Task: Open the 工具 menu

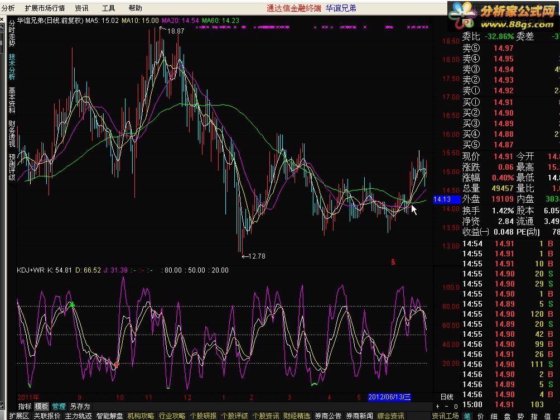Action: coord(109,8)
